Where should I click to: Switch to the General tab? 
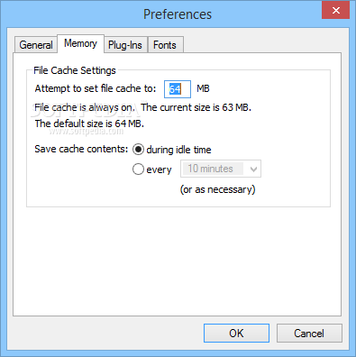36,45
